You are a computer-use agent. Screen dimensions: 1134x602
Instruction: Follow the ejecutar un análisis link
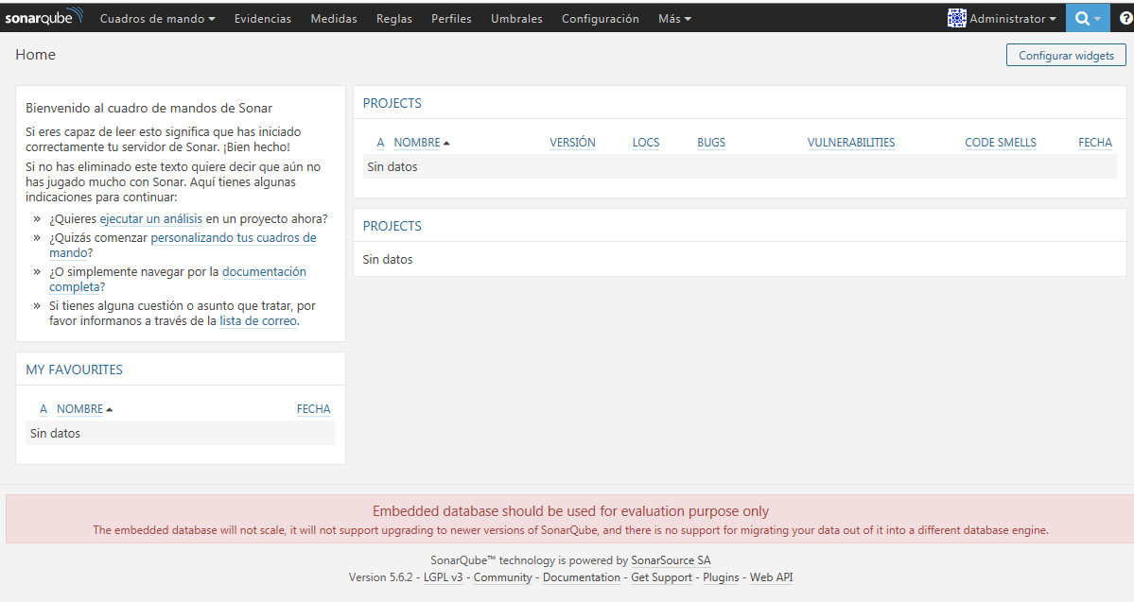click(151, 218)
